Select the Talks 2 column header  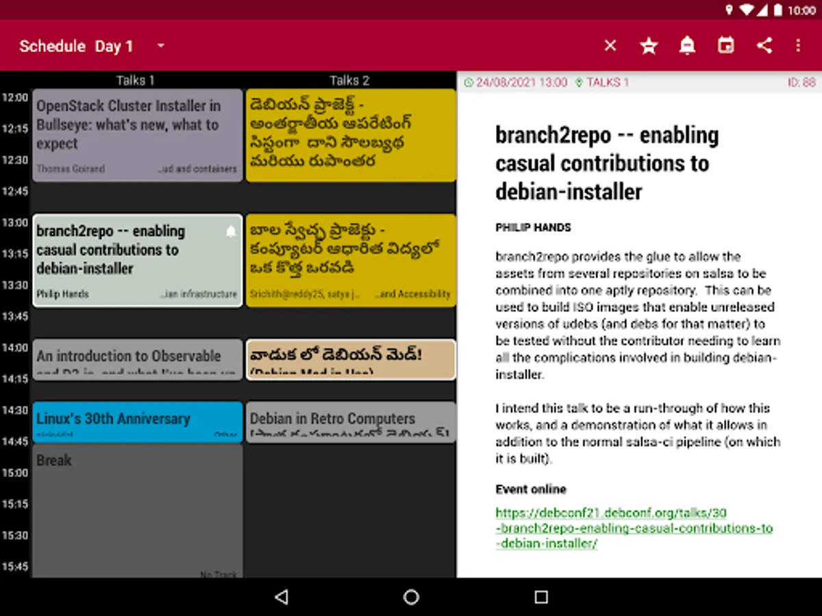coord(349,80)
